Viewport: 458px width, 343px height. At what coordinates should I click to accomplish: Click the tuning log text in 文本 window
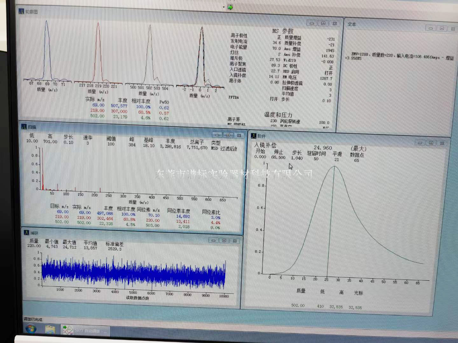point(398,56)
